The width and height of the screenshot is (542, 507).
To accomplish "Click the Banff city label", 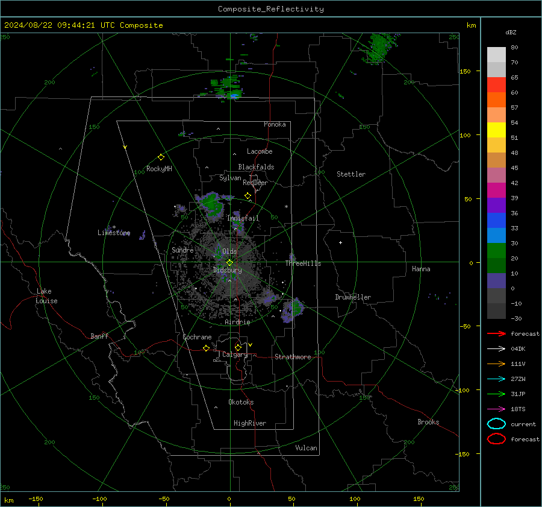I will 99,336.
